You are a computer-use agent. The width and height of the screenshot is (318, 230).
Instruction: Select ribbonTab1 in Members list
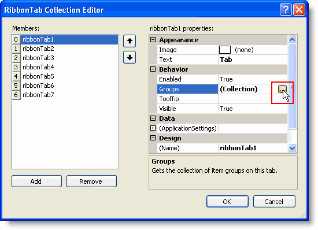(69, 39)
